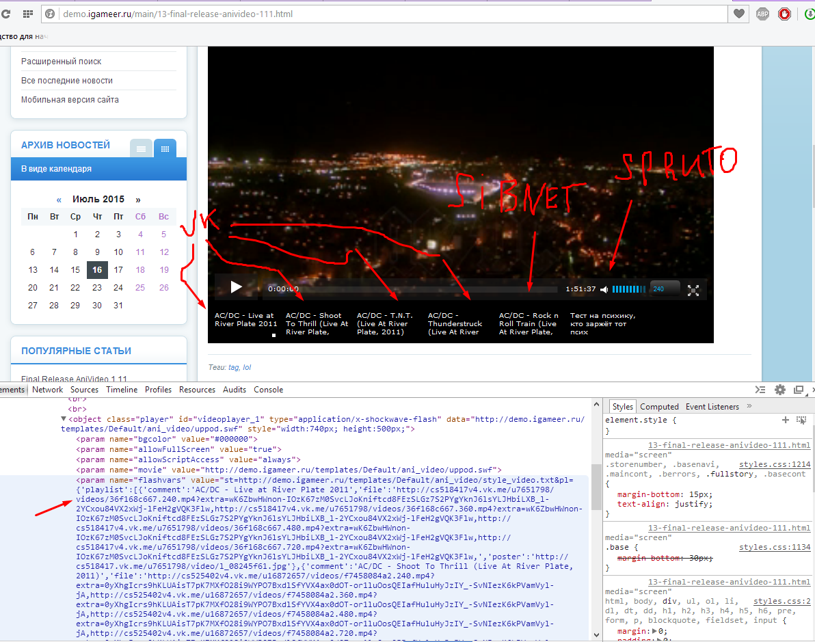Collapse the object player element node

pos(64,418)
